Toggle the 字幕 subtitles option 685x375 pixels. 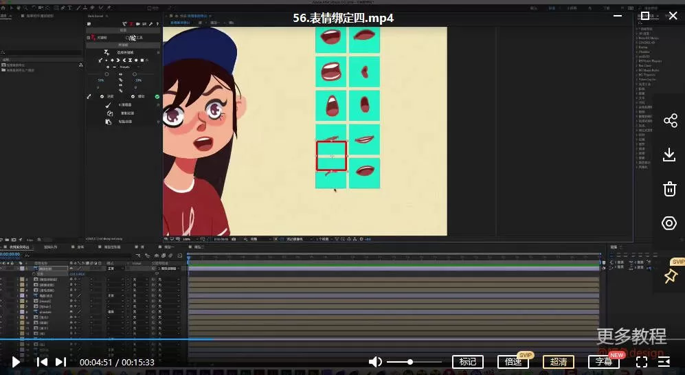pos(604,361)
